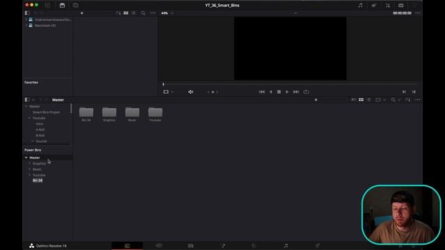Open media pool search magnifier icon

(x=393, y=100)
